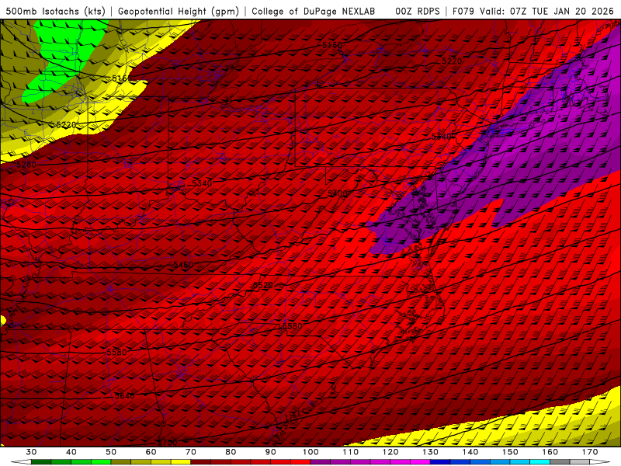Click the '120' value on the color scale
The height and width of the screenshot is (466, 621).
point(390,452)
